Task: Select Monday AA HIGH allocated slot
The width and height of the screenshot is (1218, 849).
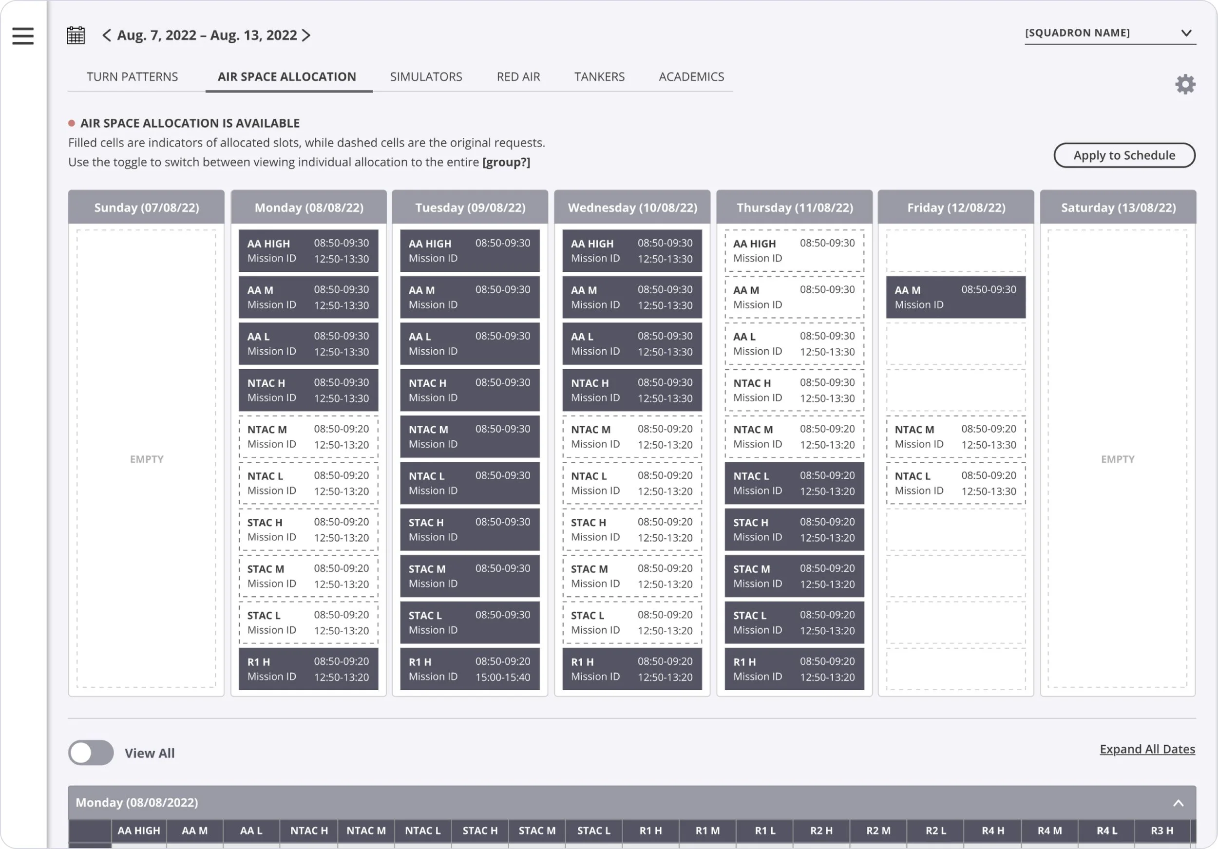Action: [308, 250]
